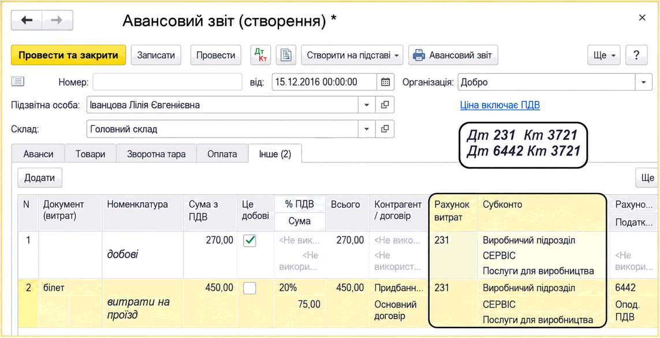
Task: Click the Підзвітна особа name field
Action: tap(223, 105)
